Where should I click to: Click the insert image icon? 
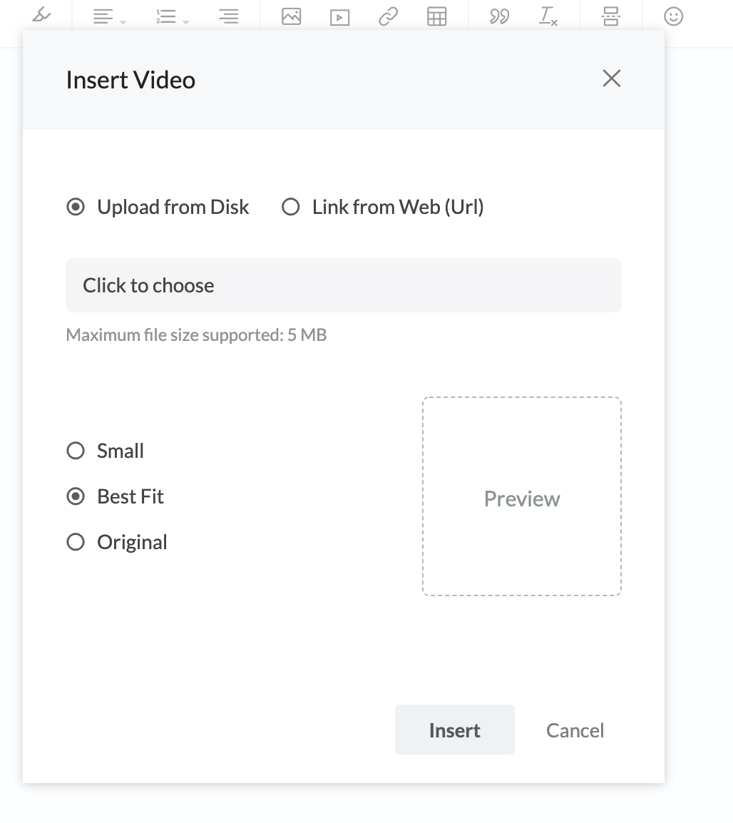click(x=291, y=16)
